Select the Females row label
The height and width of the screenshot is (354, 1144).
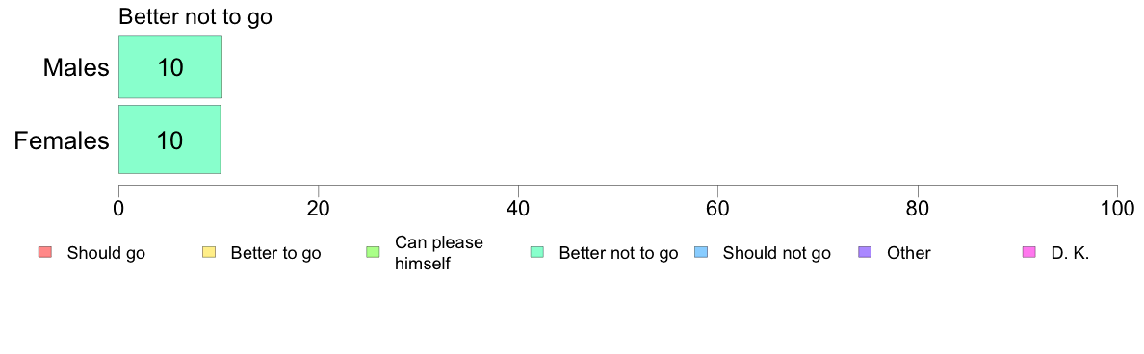62,140
